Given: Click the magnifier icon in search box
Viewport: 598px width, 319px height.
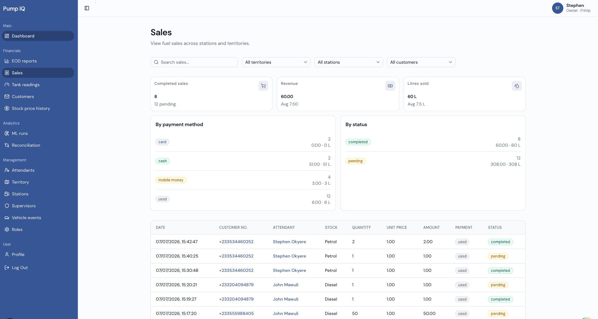Looking at the screenshot, I should (156, 62).
